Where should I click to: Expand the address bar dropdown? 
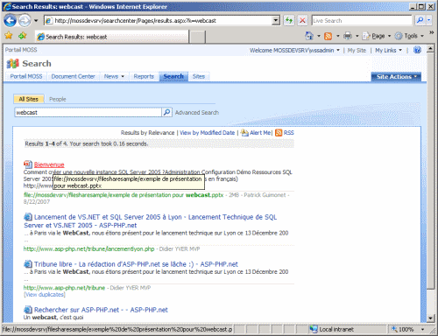click(x=276, y=21)
